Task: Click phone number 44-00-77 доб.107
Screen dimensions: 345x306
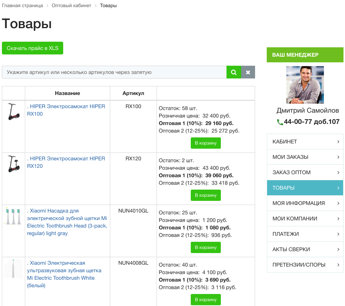Action: (312, 122)
